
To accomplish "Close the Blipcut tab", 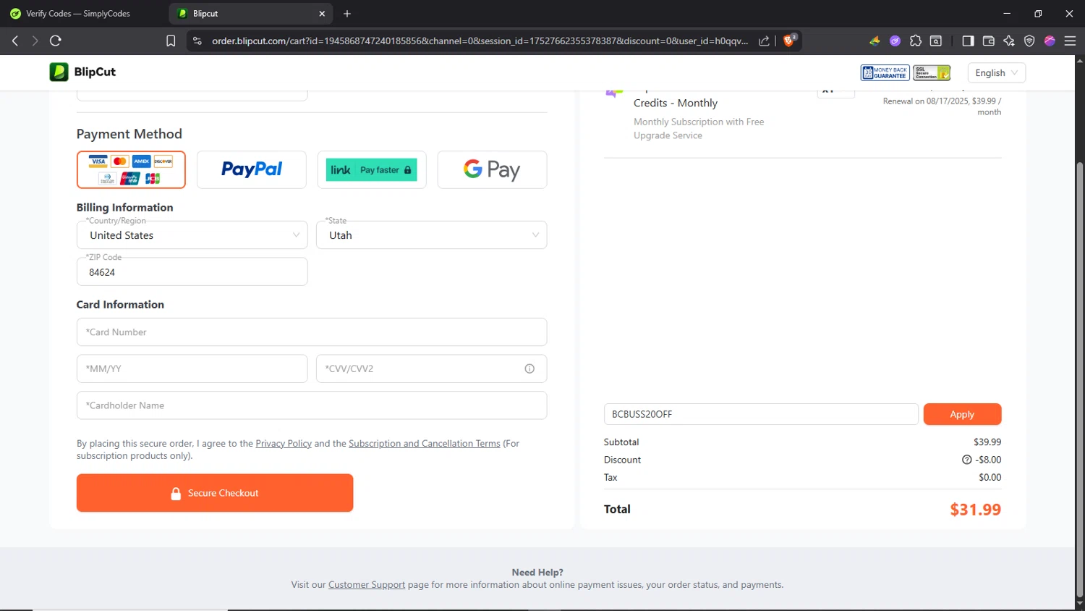I will point(322,14).
